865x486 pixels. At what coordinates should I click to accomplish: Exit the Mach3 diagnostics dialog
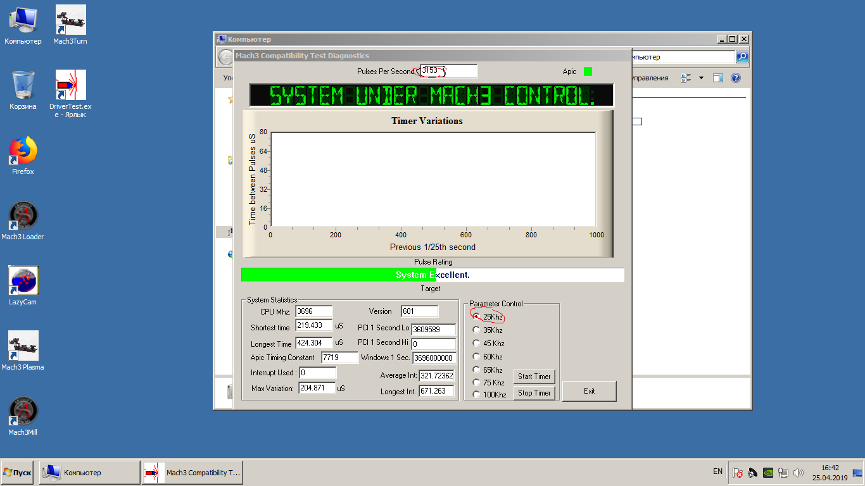[x=589, y=391]
